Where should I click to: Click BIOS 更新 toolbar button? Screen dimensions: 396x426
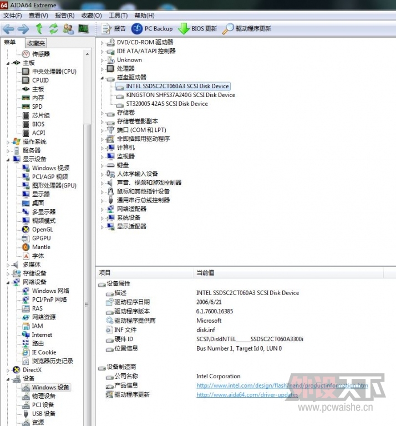pyautogui.click(x=198, y=28)
